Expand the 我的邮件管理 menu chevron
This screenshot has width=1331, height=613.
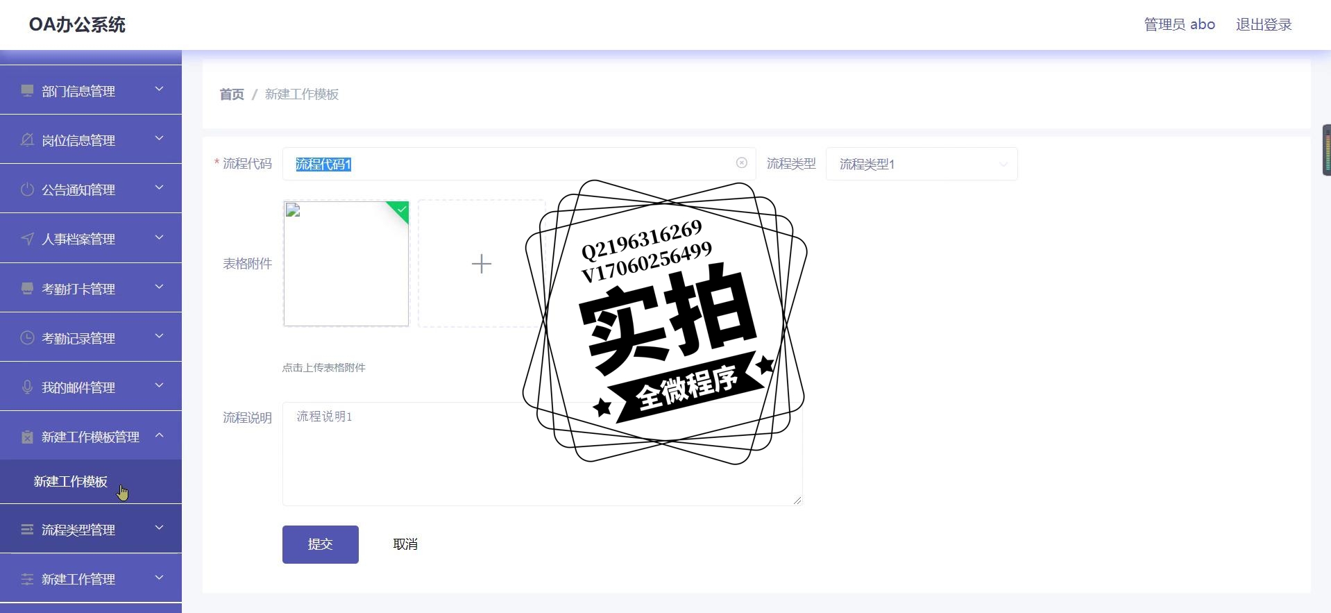click(159, 385)
